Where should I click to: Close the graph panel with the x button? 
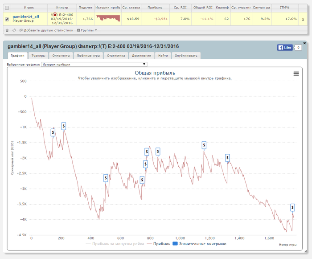[304, 43]
